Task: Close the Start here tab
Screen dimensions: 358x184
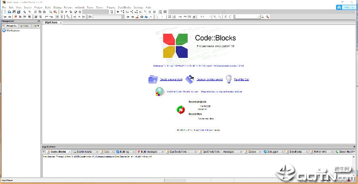Action: (x=60, y=23)
